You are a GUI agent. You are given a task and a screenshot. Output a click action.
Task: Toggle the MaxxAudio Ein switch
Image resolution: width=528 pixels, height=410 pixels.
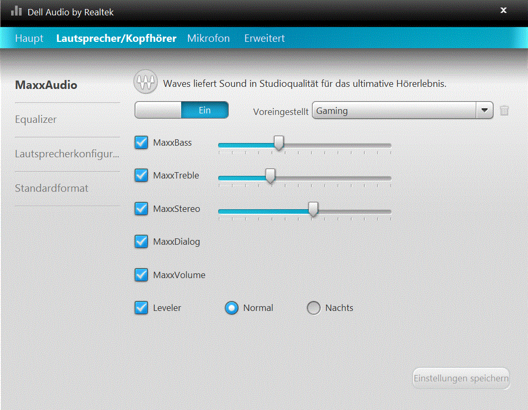tap(182, 110)
